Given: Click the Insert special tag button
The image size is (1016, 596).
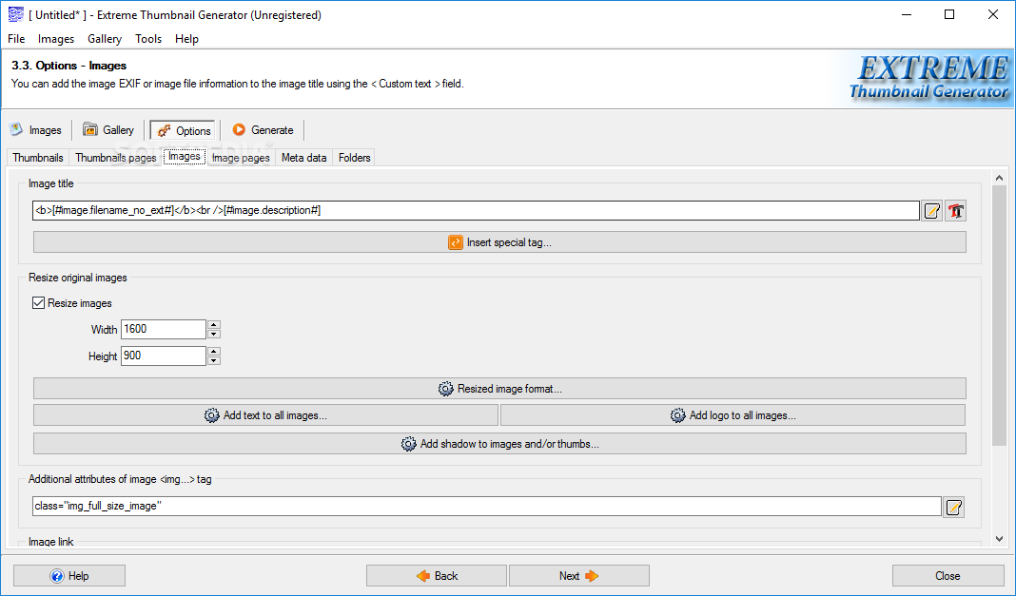Looking at the screenshot, I should (499, 242).
